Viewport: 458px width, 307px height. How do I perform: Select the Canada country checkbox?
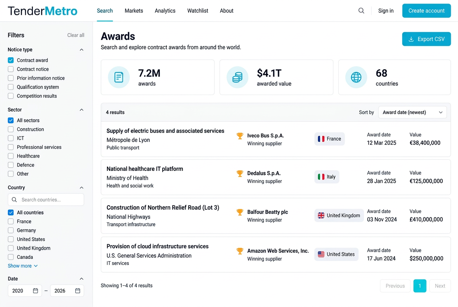coord(11,257)
